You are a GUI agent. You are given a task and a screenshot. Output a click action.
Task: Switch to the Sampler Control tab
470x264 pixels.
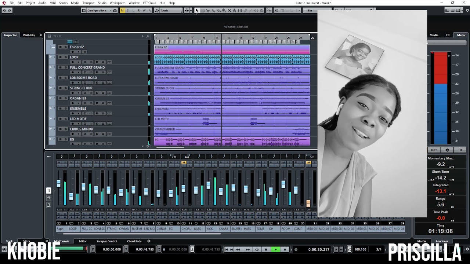[x=106, y=241]
